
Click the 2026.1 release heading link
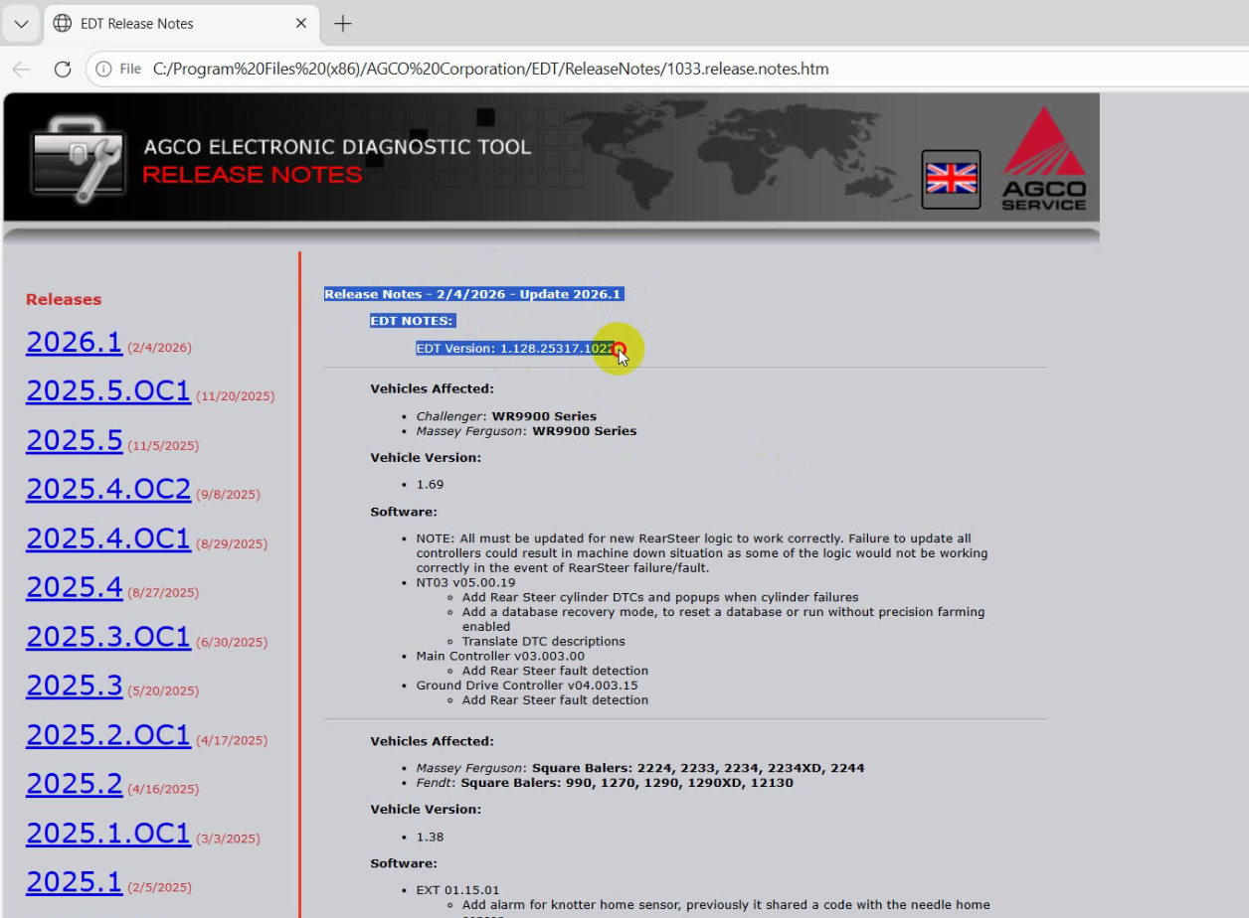click(x=74, y=342)
